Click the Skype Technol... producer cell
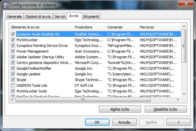Viewport: 196px width, 131px height. tap(88, 80)
